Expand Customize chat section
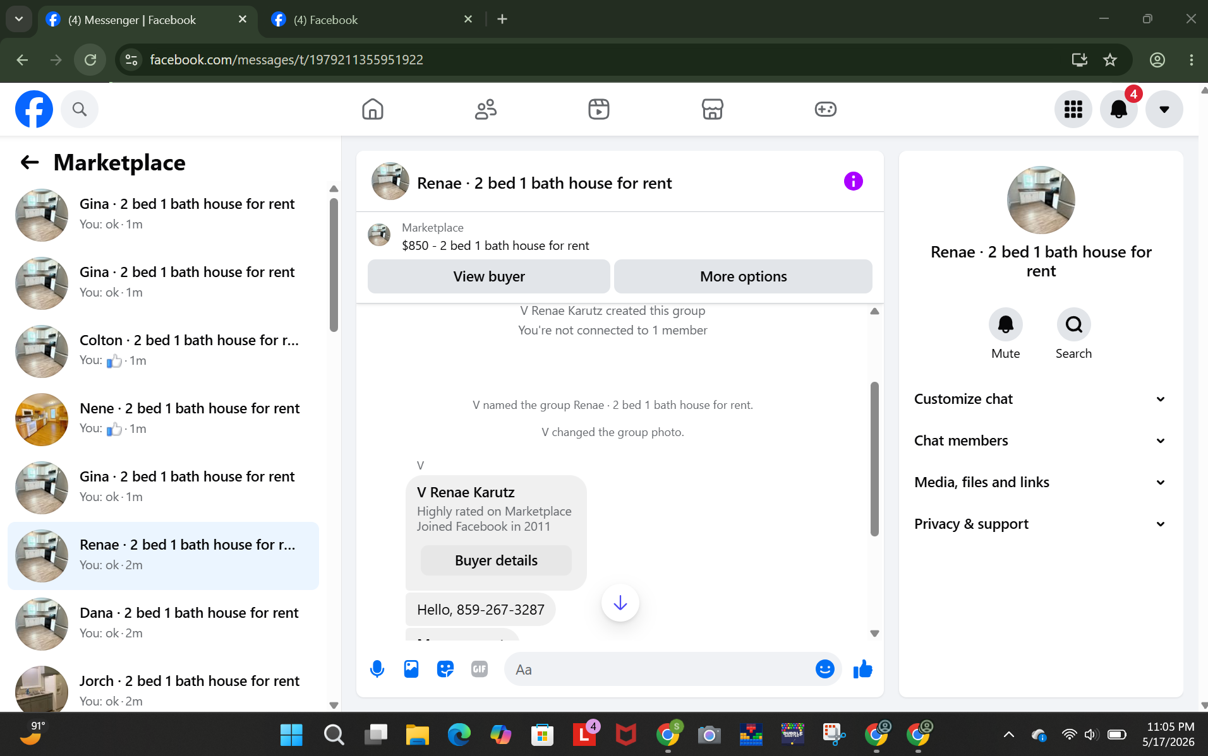Viewport: 1208px width, 756px height. click(1040, 399)
